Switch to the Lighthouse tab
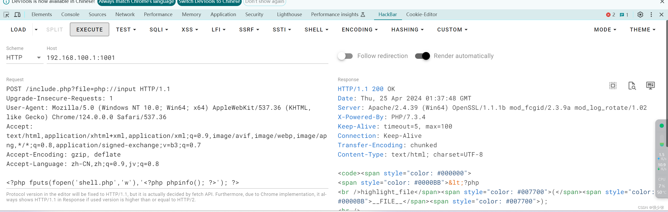Viewport: 668px width, 212px height. tap(289, 15)
